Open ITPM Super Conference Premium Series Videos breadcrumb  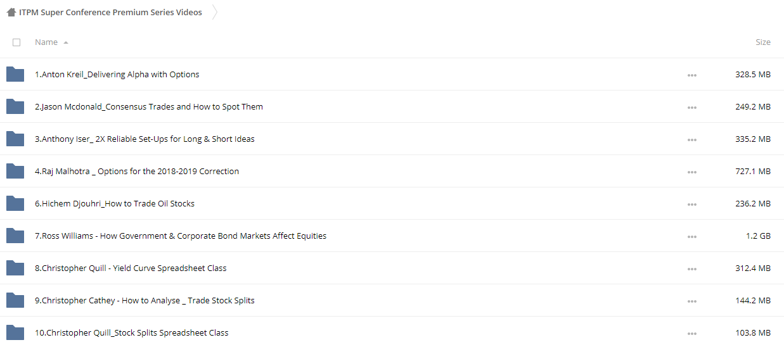pyautogui.click(x=110, y=12)
